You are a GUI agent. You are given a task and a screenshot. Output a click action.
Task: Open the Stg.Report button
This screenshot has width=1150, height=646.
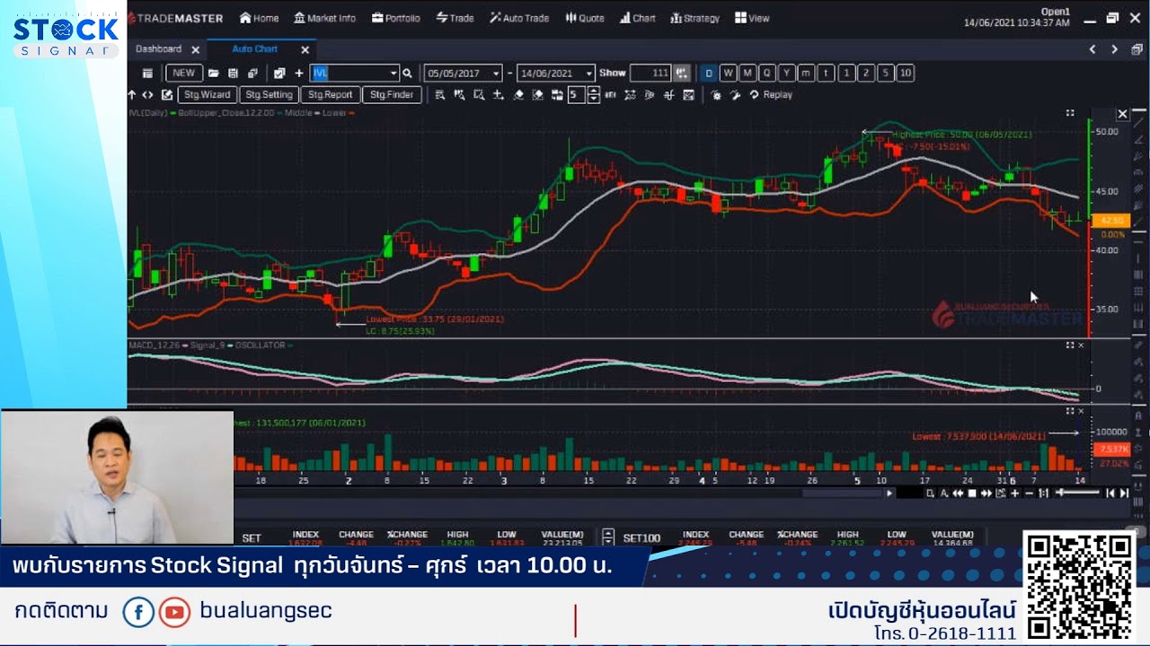[x=330, y=95]
